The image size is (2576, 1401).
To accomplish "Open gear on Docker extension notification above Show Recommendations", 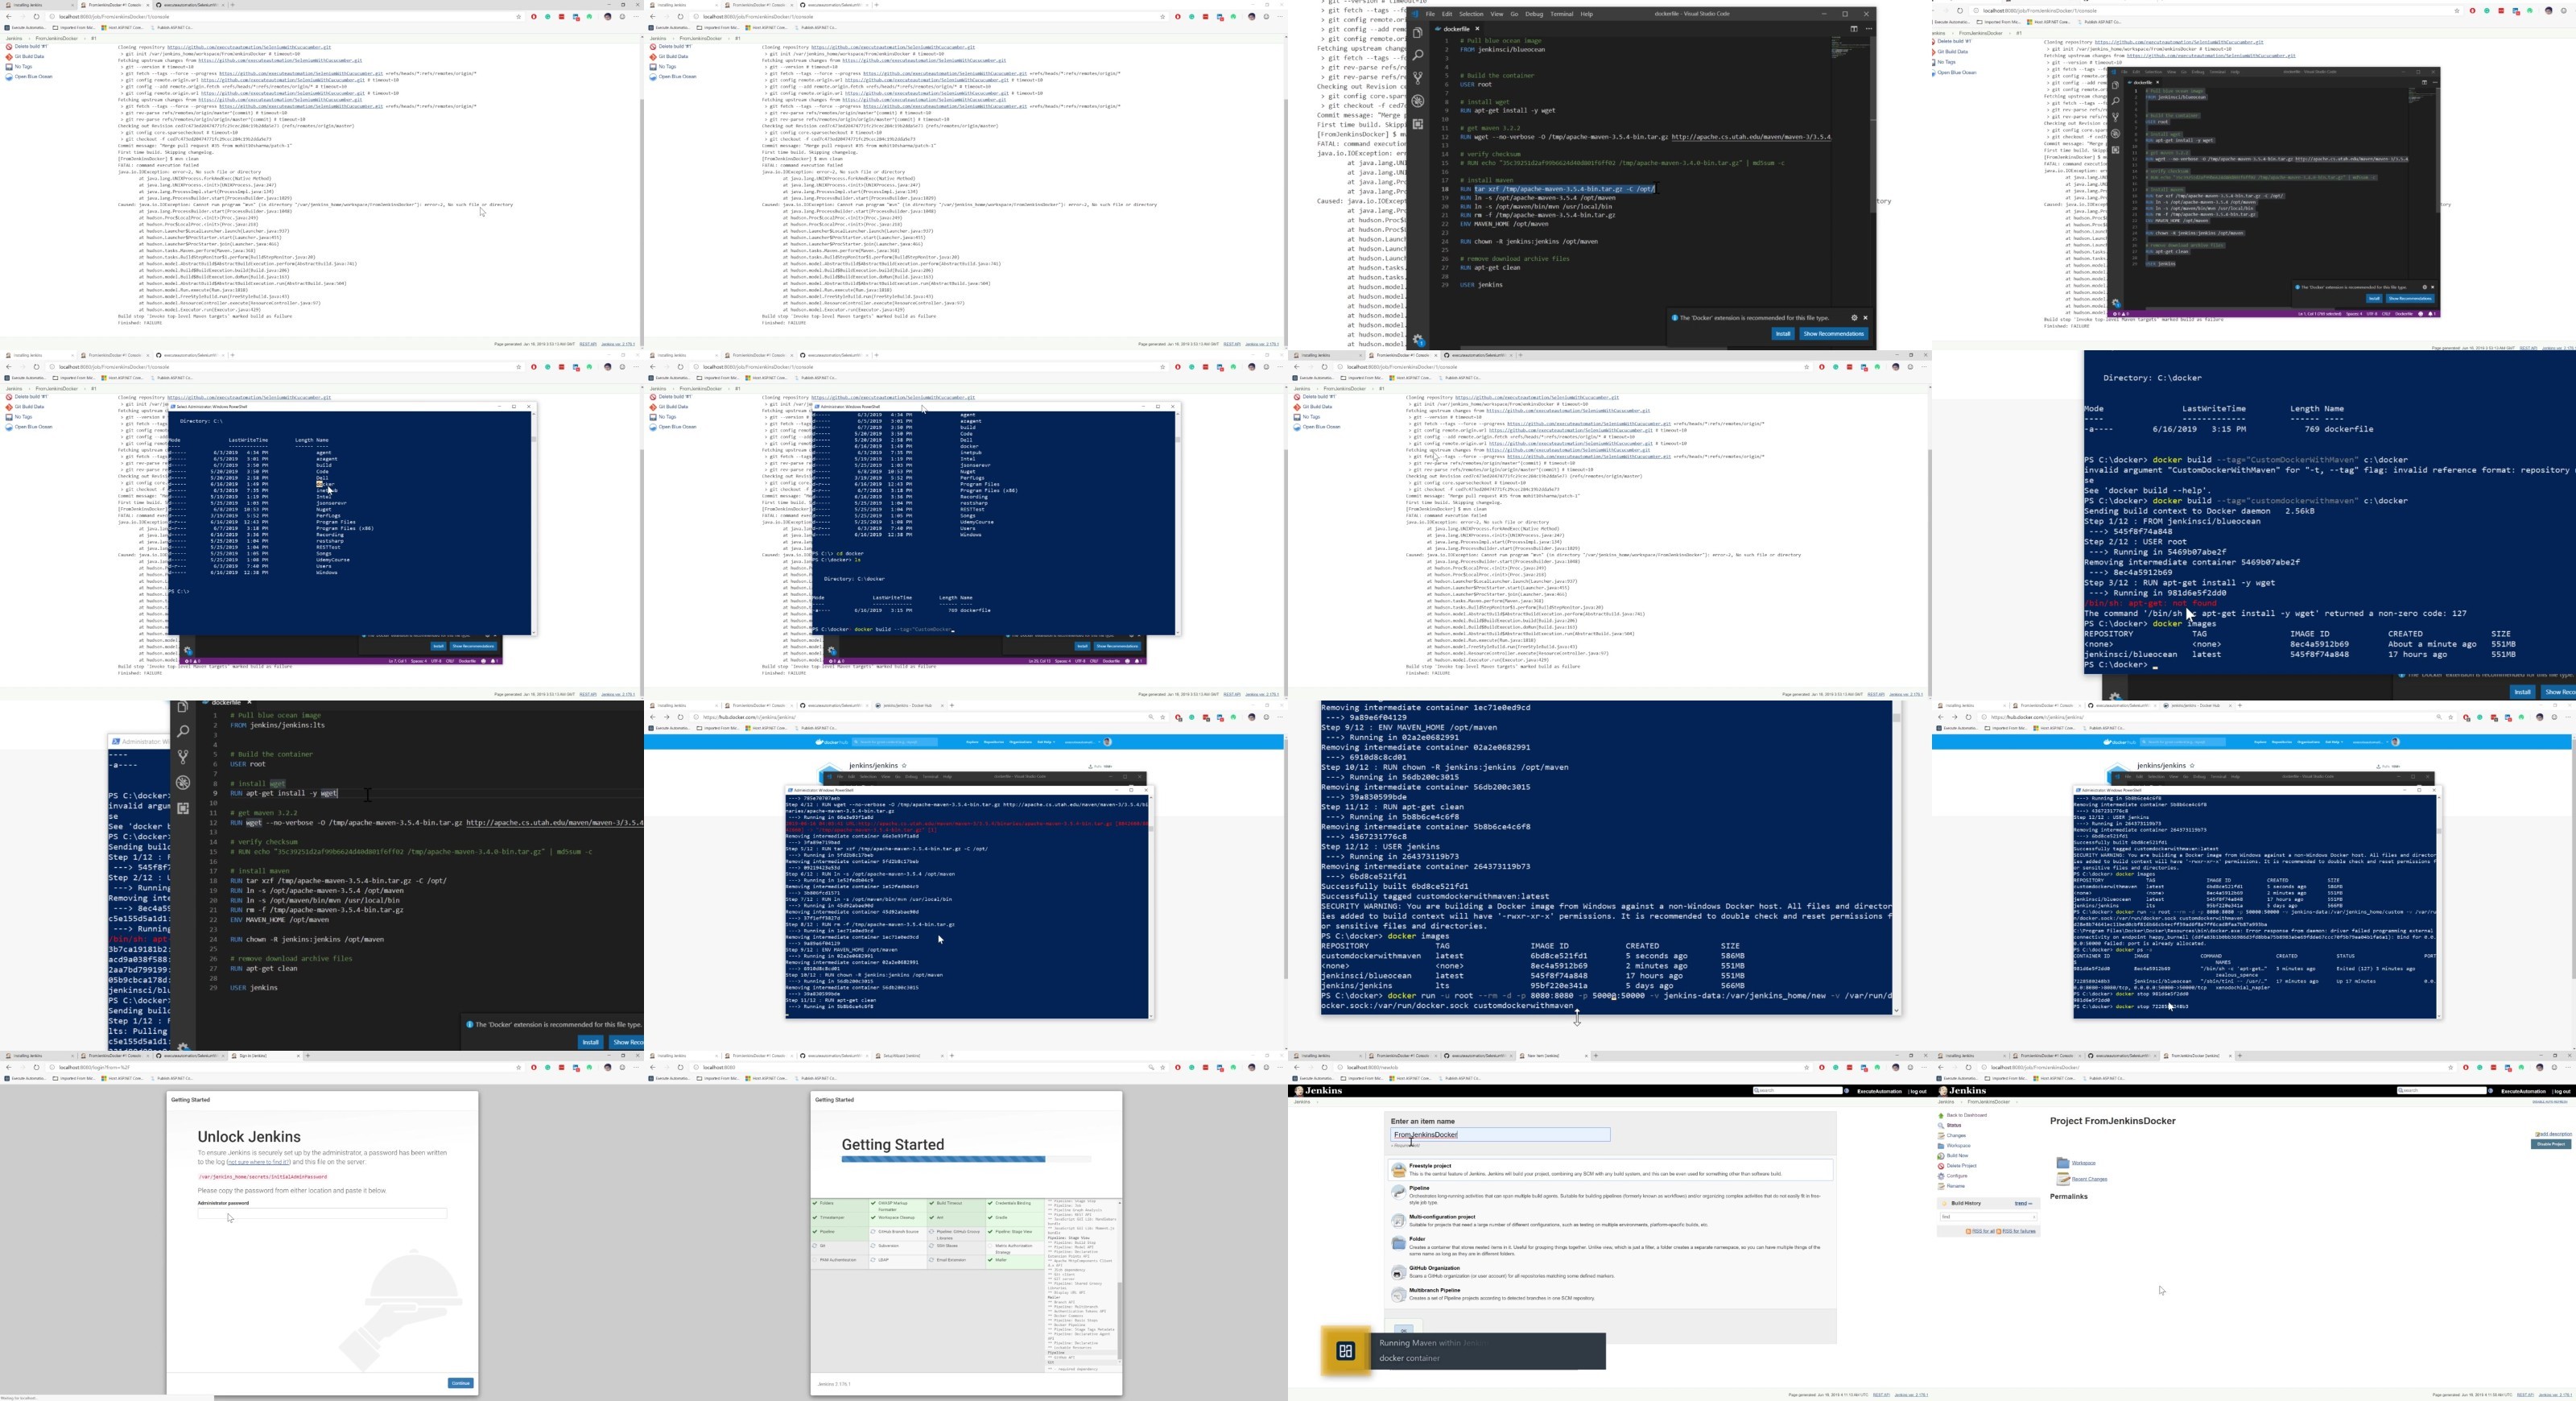I will pyautogui.click(x=1853, y=318).
